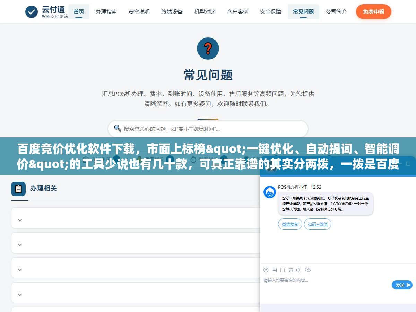This screenshot has height=312, width=416.
Task: Click the 发送 send button
Action: click(402, 285)
